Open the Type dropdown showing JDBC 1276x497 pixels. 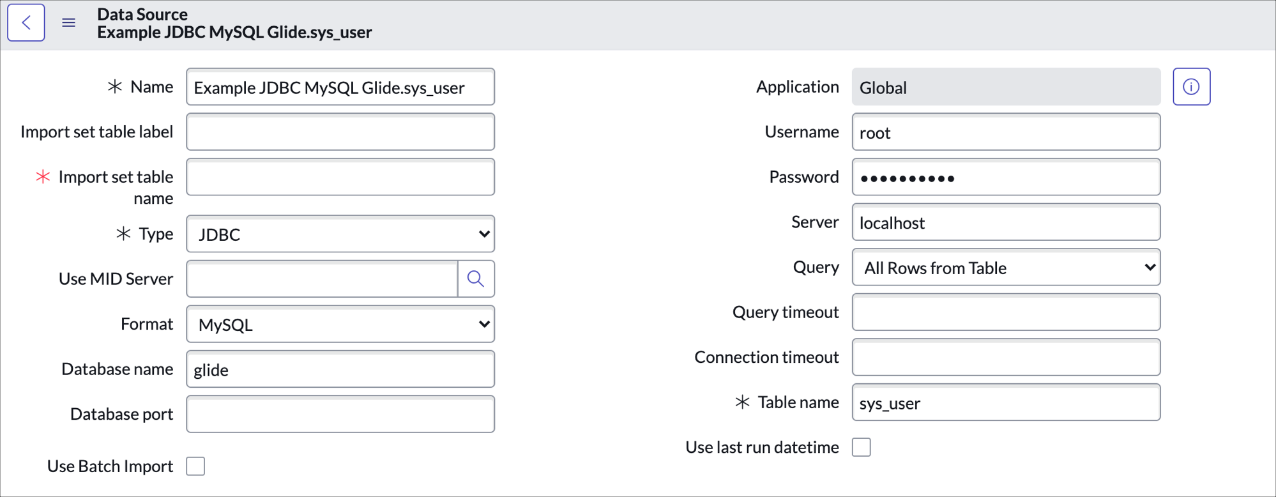tap(340, 234)
